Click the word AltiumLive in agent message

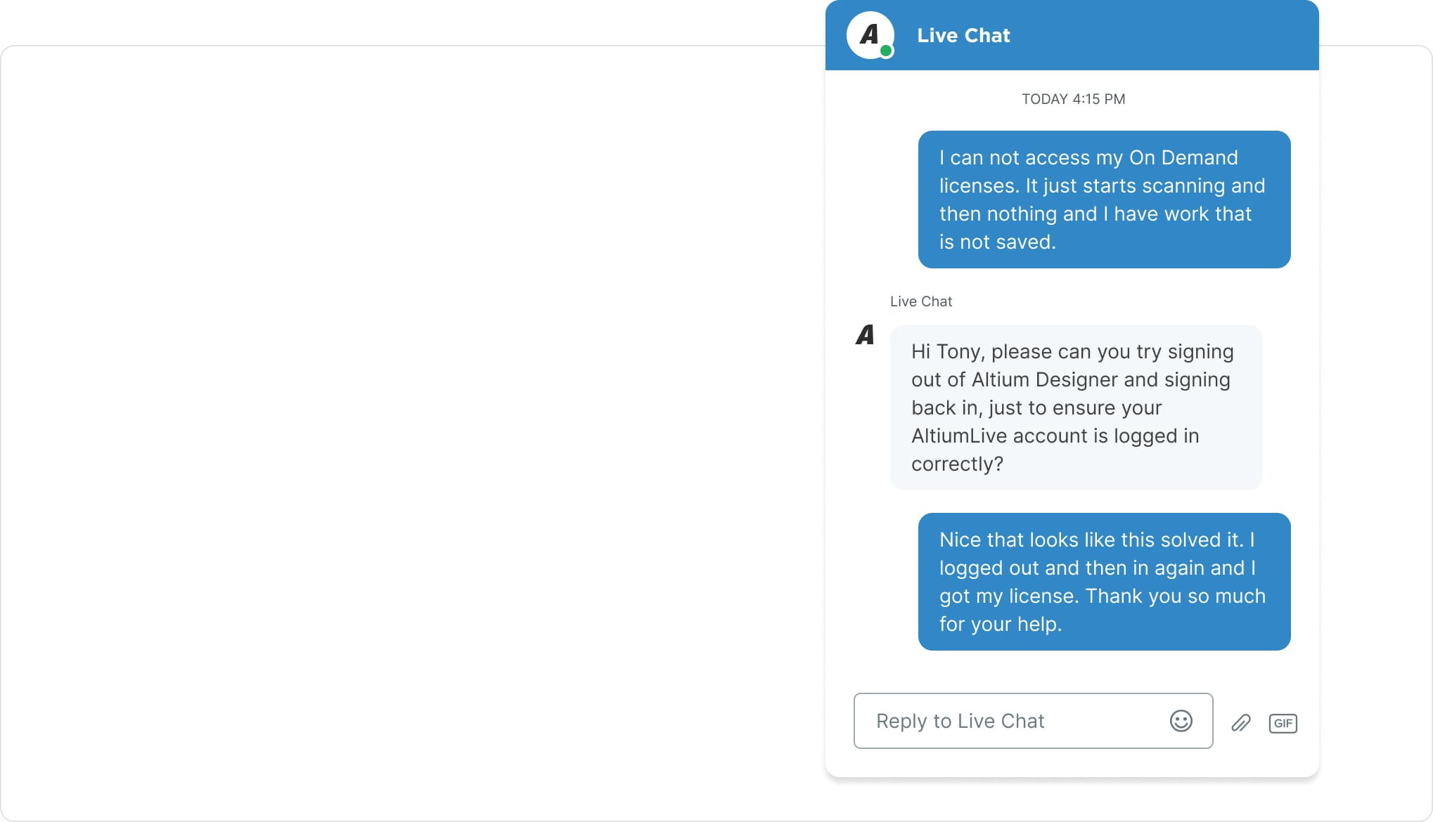pyautogui.click(x=959, y=436)
